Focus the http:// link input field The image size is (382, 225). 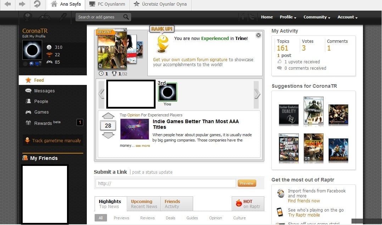tap(166, 183)
